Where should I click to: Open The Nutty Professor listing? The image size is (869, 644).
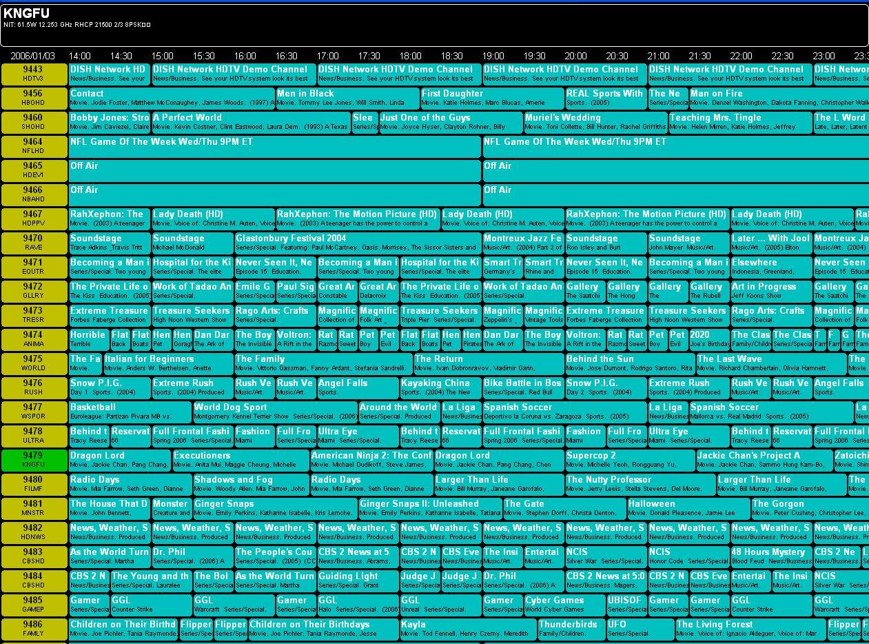[x=640, y=484]
